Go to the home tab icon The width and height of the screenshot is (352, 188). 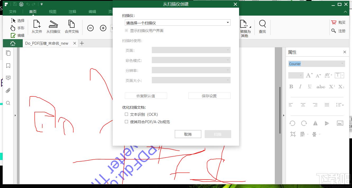[13, 43]
